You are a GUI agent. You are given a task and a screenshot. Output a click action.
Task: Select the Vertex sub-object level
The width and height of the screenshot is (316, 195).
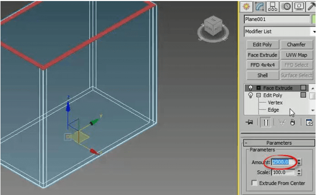pyautogui.click(x=276, y=102)
